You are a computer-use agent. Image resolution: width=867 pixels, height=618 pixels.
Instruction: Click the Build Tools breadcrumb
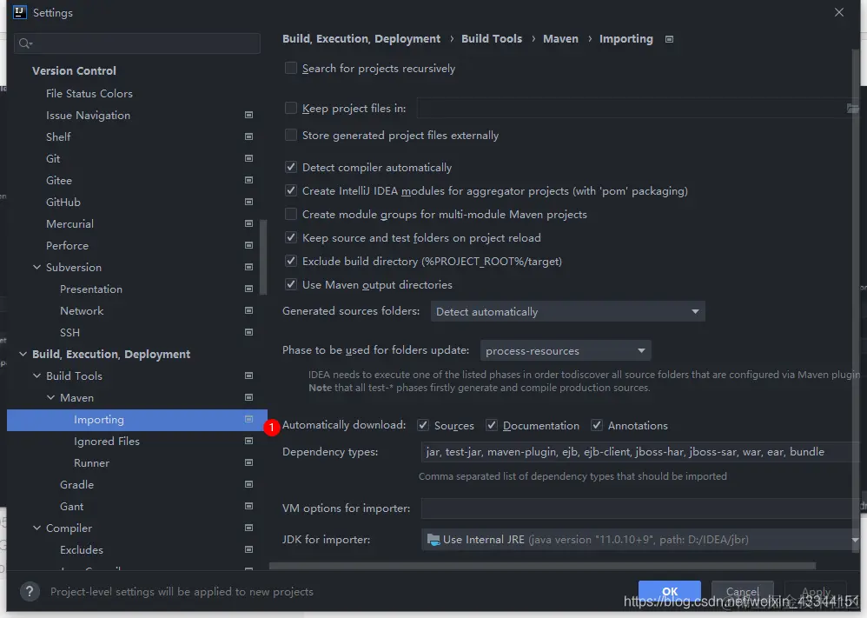(492, 39)
